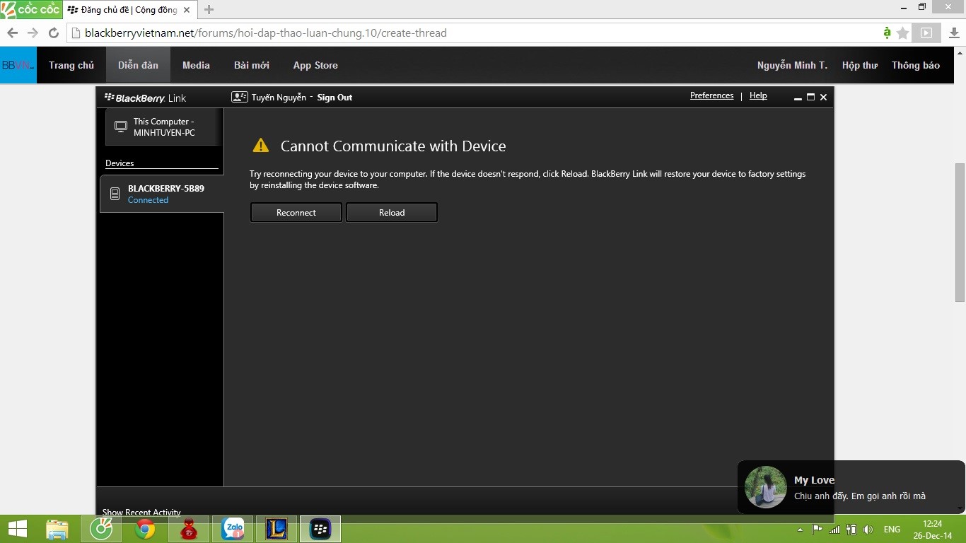The image size is (966, 543).
Task: Click the Reconnect button
Action: [x=296, y=212]
